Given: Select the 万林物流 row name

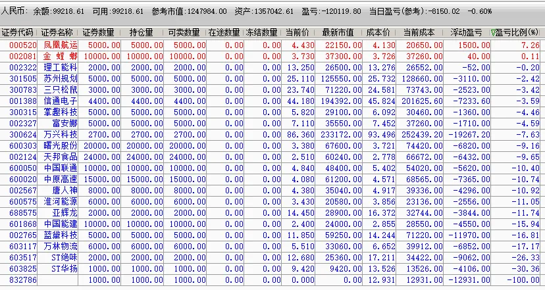Looking at the screenshot, I should pyautogui.click(x=61, y=246).
